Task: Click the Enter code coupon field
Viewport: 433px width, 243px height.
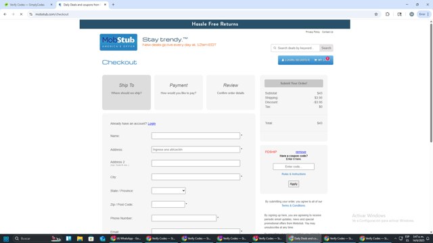Action: click(x=294, y=167)
